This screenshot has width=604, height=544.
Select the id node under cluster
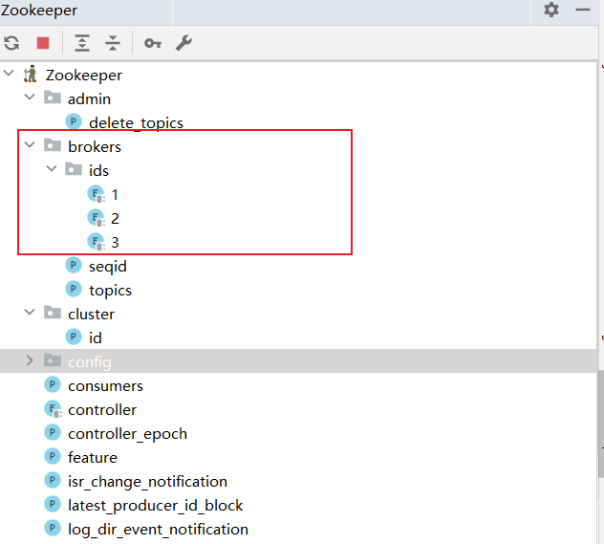96,337
